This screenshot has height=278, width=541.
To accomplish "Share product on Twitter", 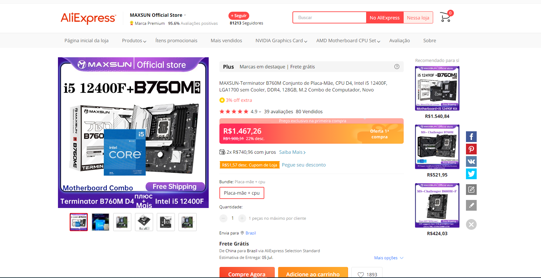I will tap(471, 174).
